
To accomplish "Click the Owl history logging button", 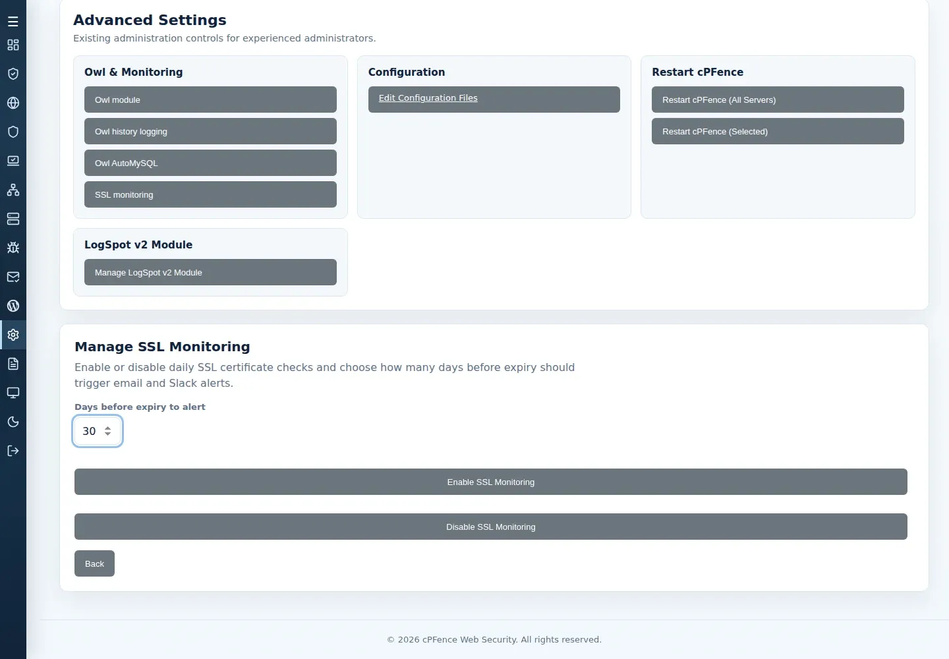I will (x=210, y=131).
